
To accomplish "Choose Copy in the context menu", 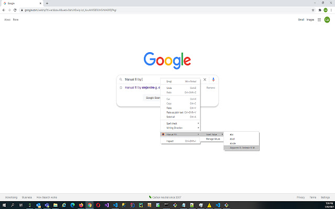I will point(180,103).
